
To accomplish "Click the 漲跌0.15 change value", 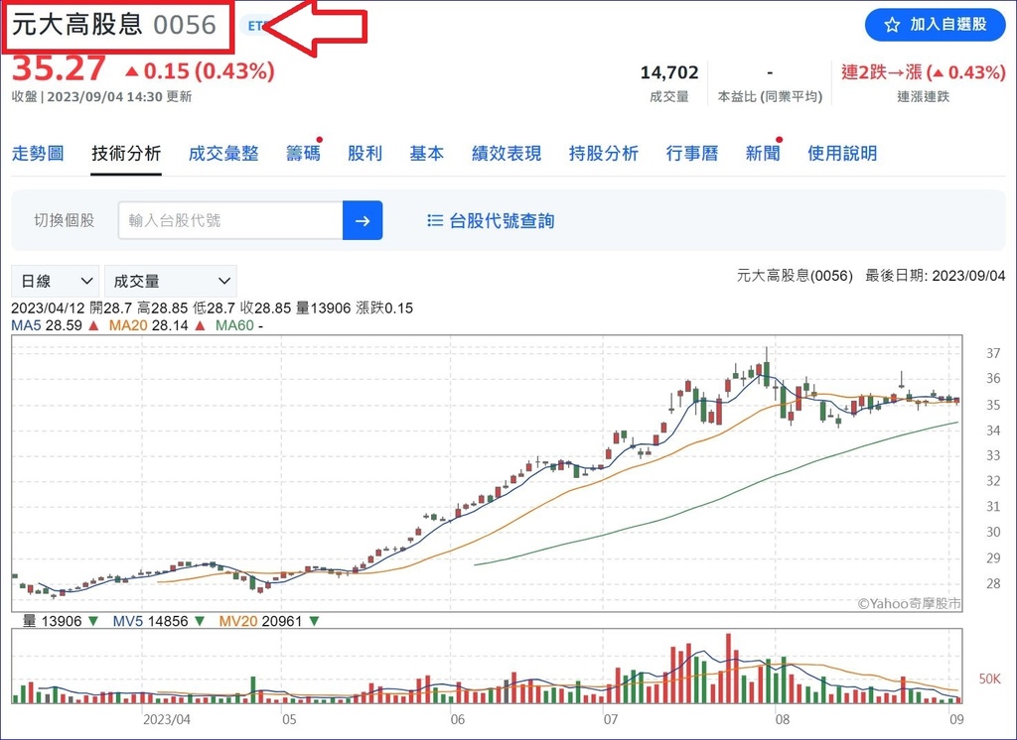I will pyautogui.click(x=384, y=308).
